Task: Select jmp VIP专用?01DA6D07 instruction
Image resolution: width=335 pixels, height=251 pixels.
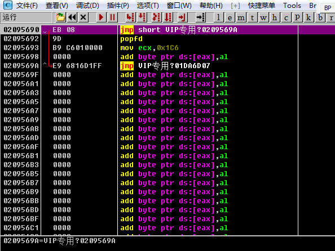Action: [x=165, y=66]
